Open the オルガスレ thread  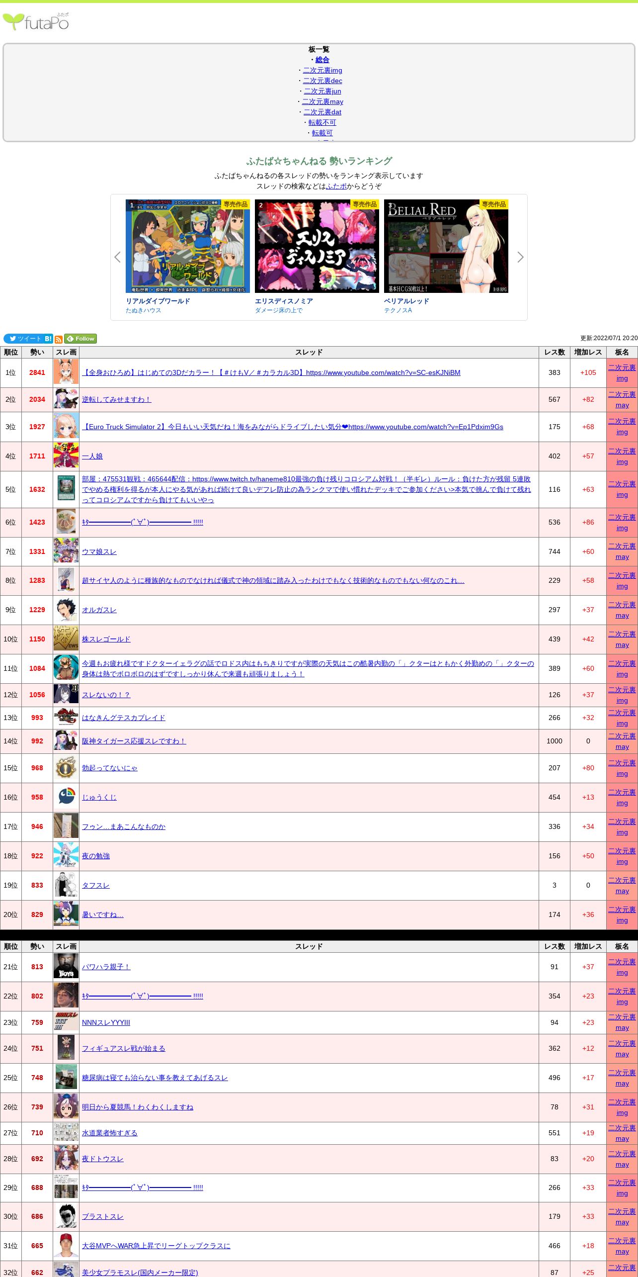99,610
